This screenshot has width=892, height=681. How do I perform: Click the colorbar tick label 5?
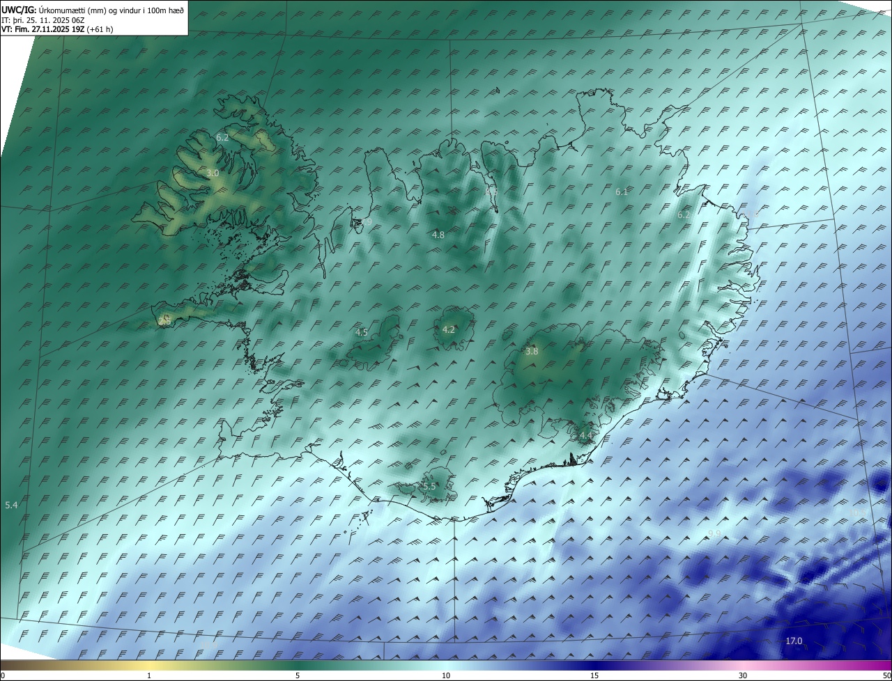click(298, 675)
